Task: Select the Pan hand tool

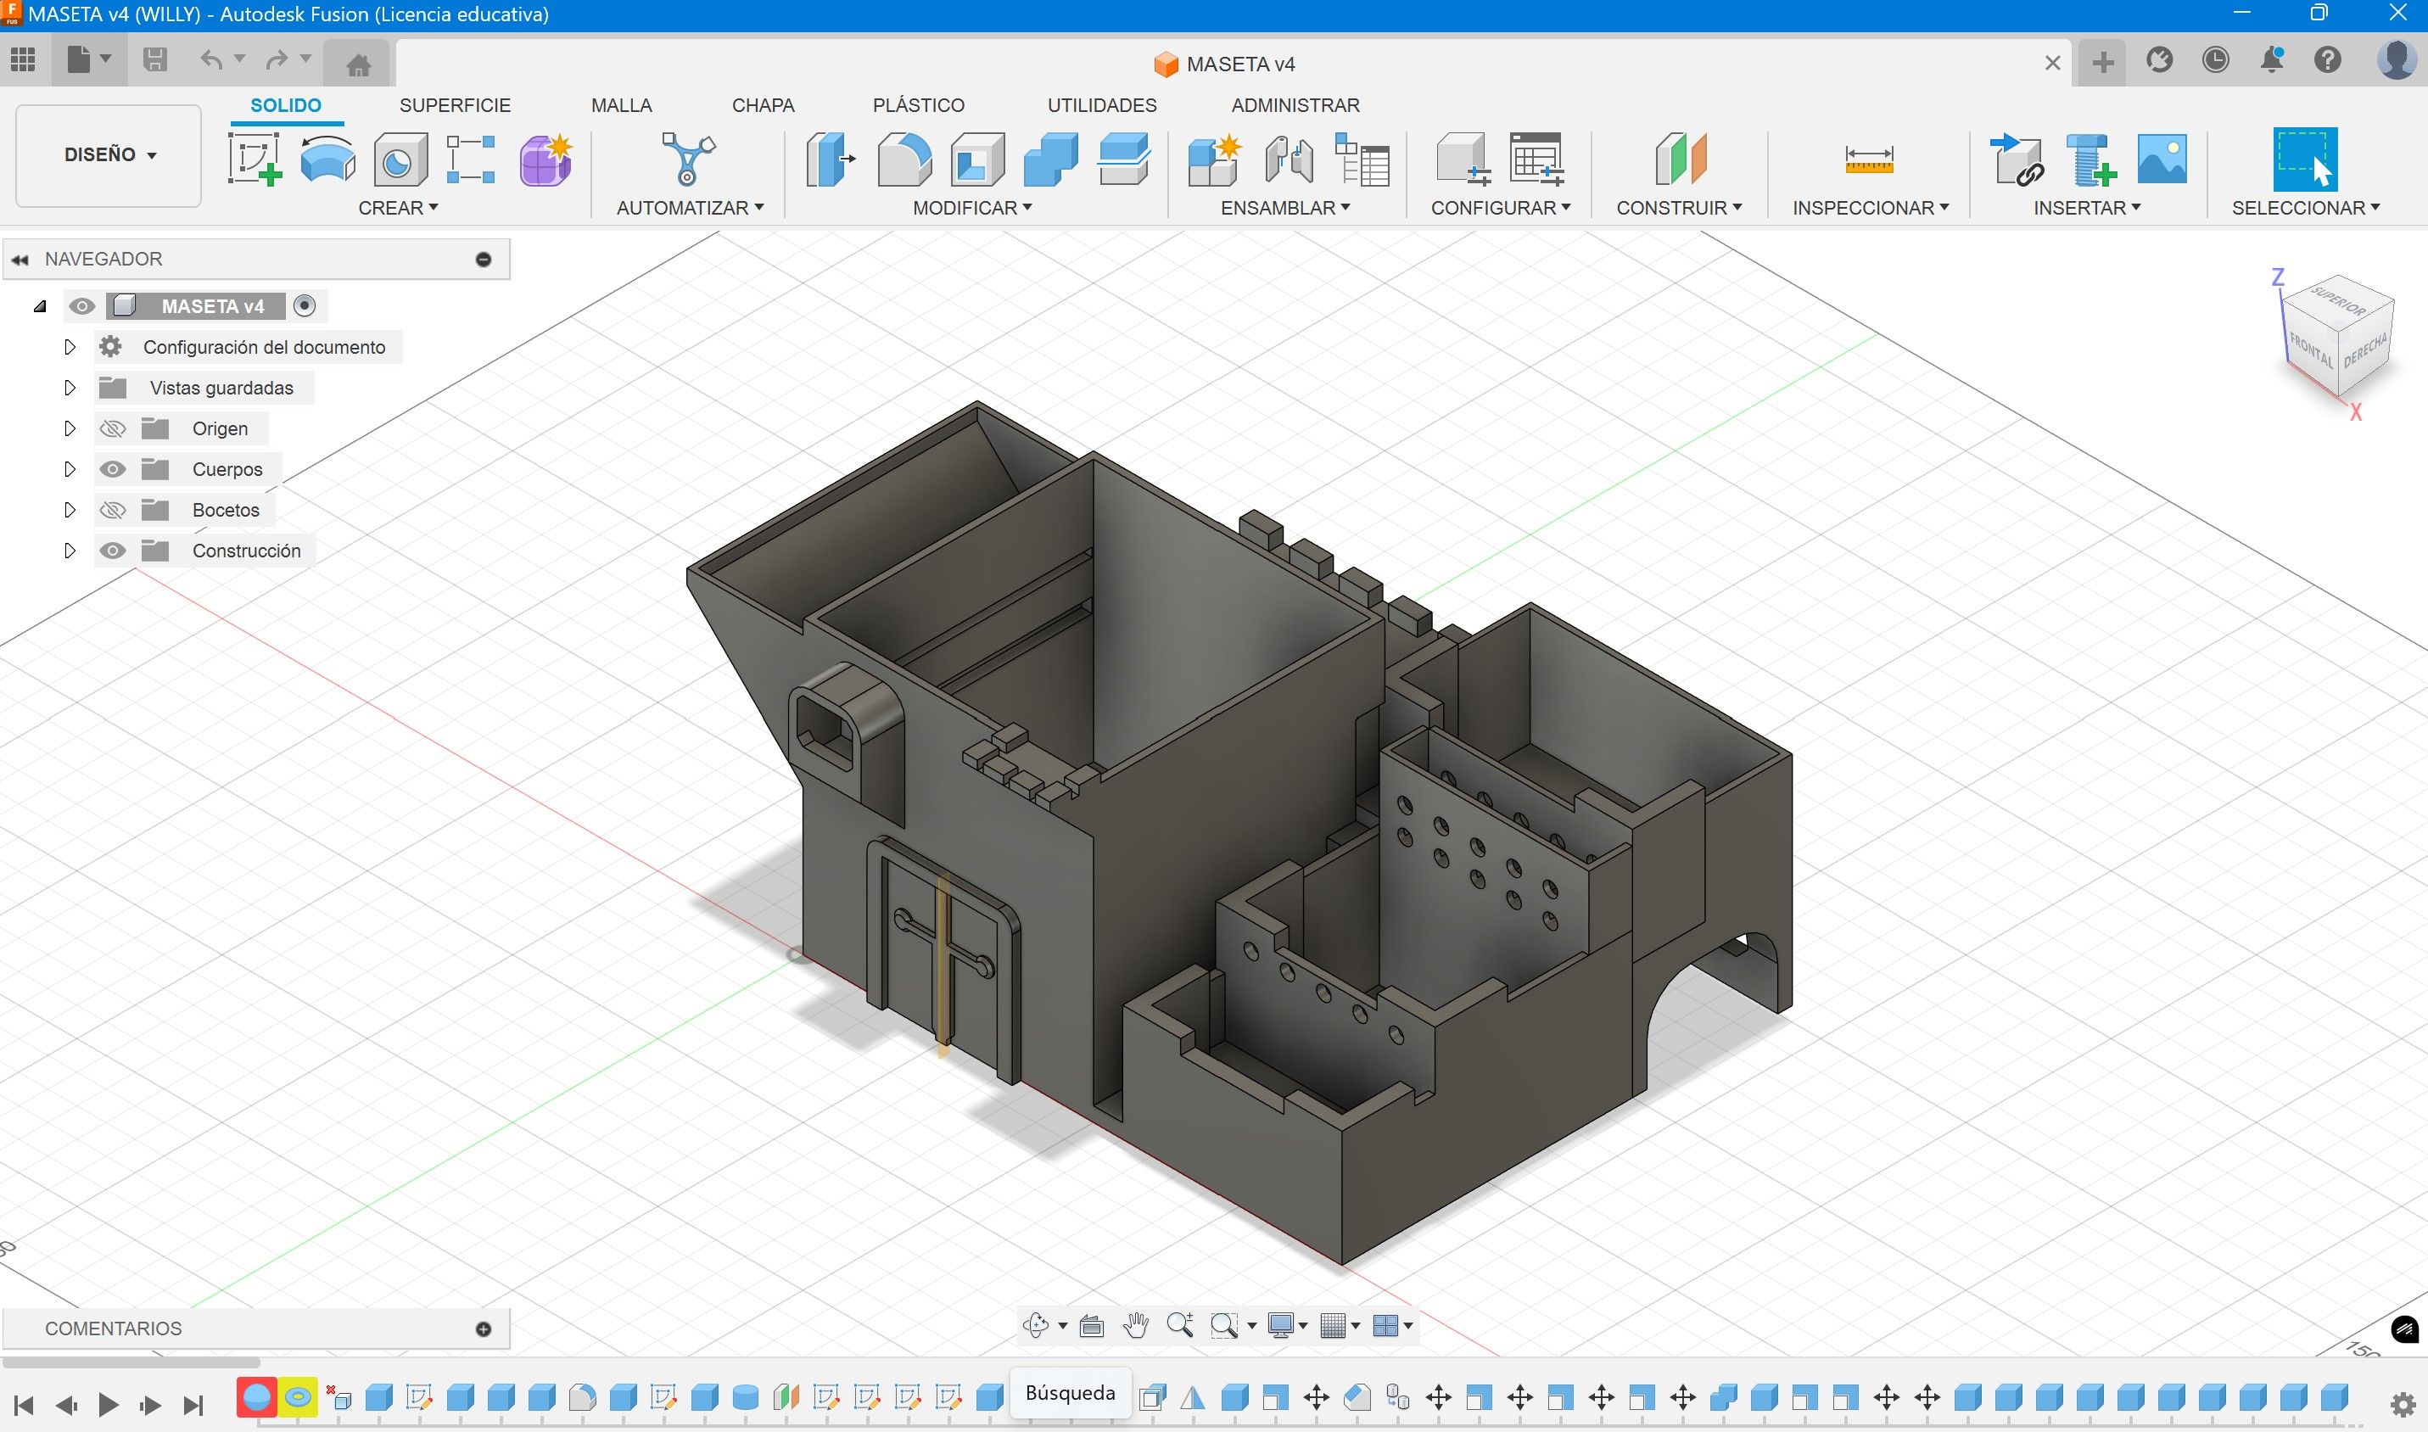Action: coord(1136,1326)
